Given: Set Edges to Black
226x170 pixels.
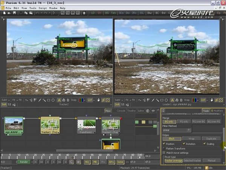Looking at the screenshot, I should coord(172,139).
